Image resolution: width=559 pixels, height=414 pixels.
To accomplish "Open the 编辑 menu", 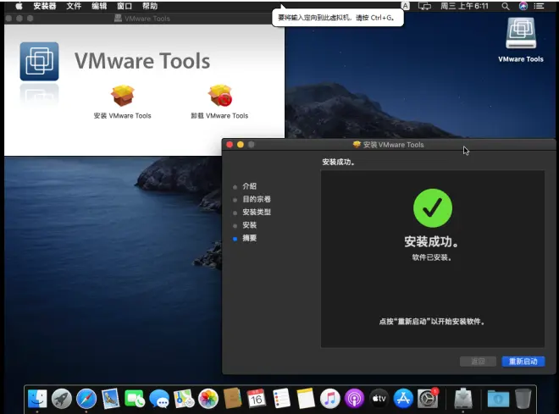I will pyautogui.click(x=99, y=6).
